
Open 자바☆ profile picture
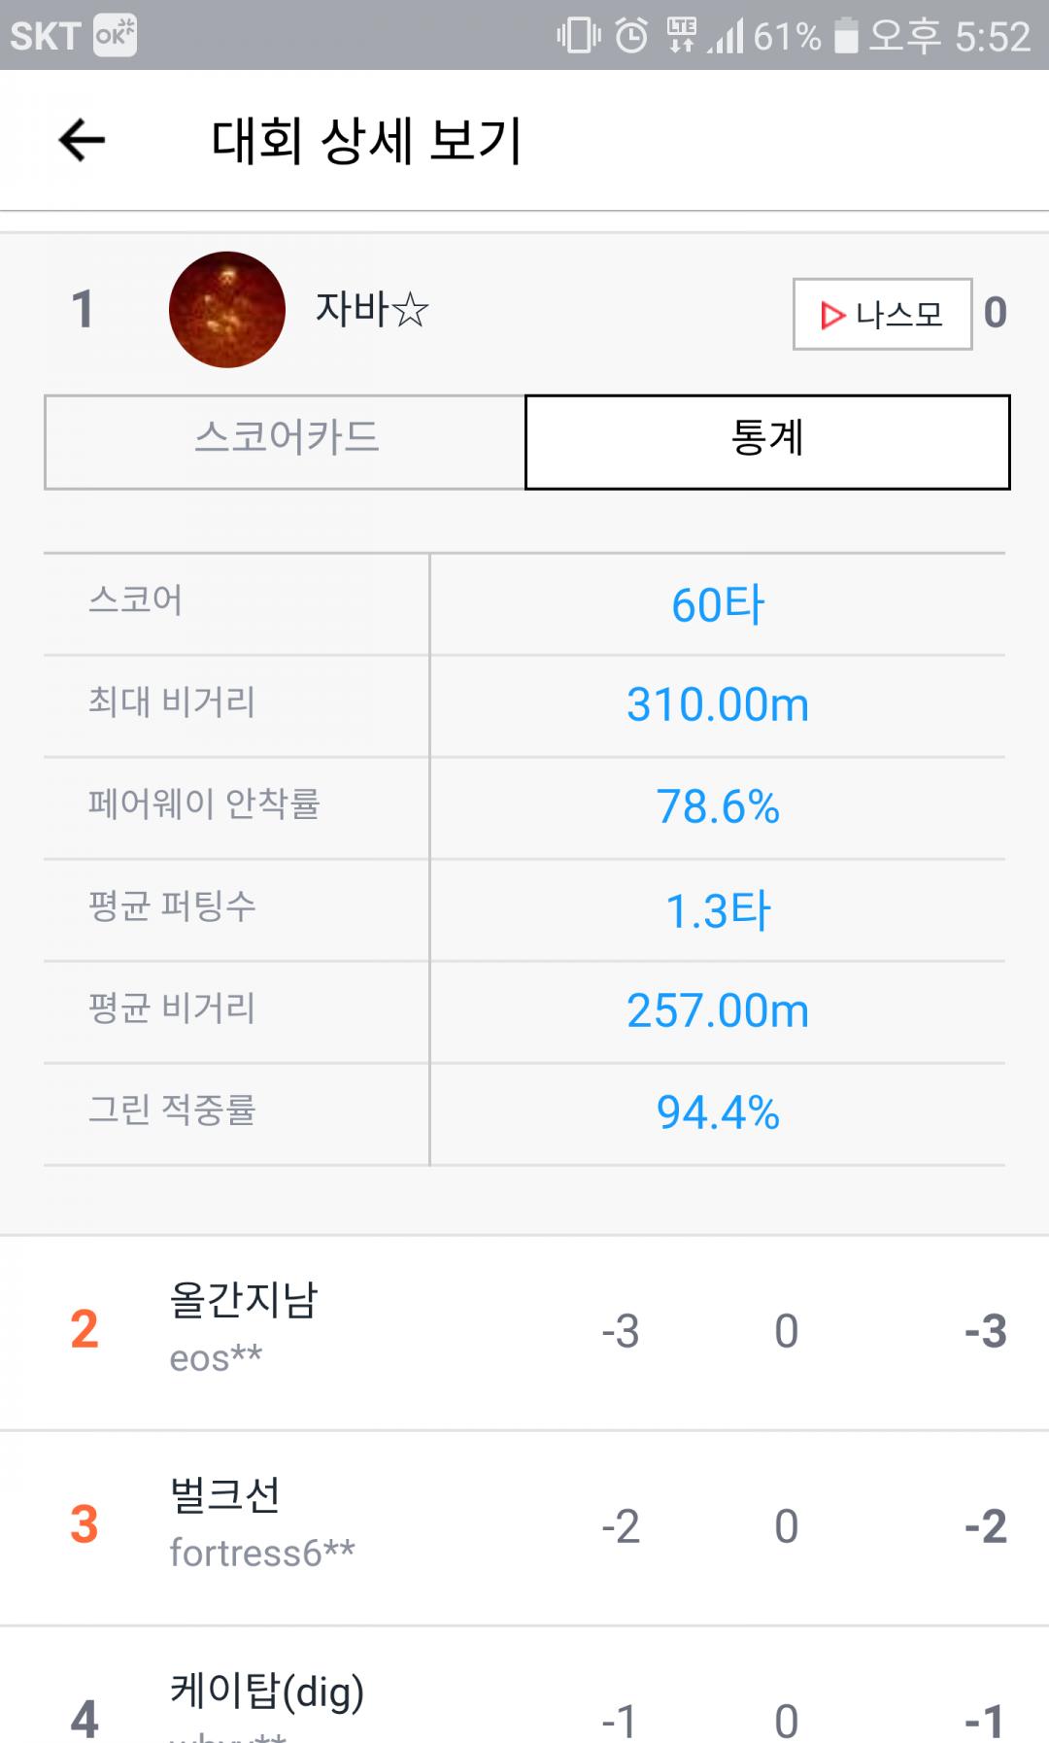pos(227,310)
